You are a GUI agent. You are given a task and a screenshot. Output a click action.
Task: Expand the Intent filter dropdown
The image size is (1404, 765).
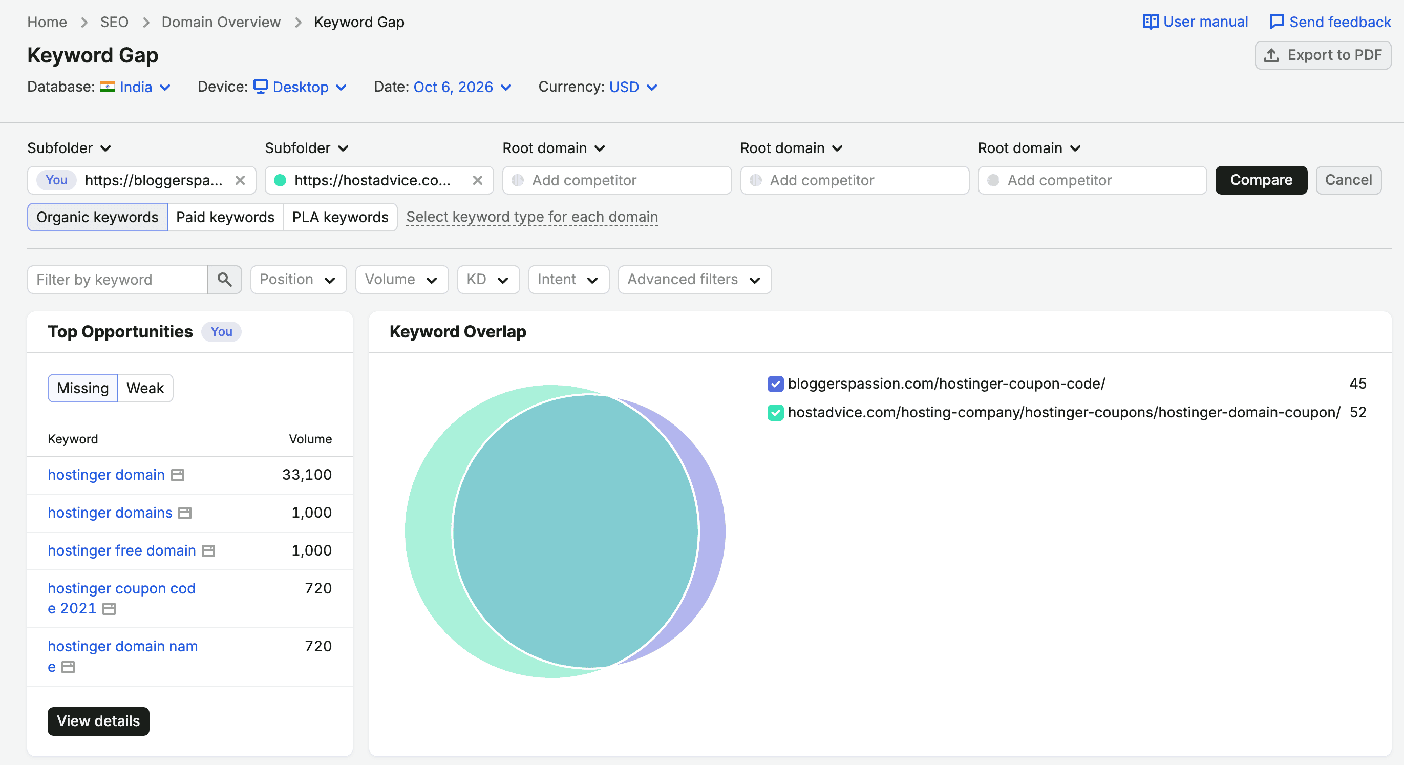pos(568,280)
